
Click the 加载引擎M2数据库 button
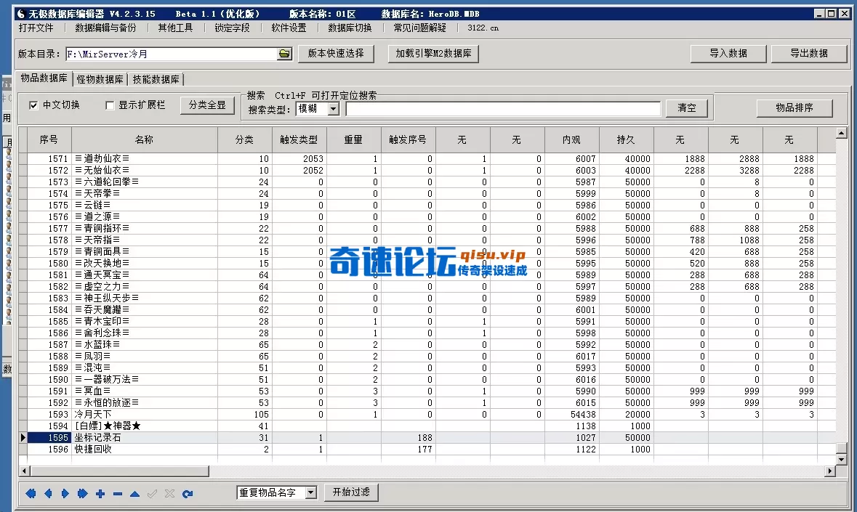pyautogui.click(x=433, y=54)
